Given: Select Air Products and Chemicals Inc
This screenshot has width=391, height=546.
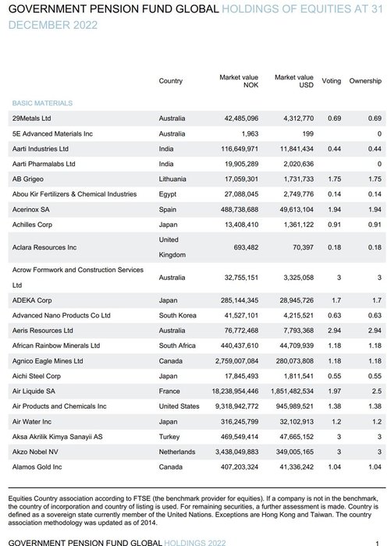Looking at the screenshot, I should point(59,406).
